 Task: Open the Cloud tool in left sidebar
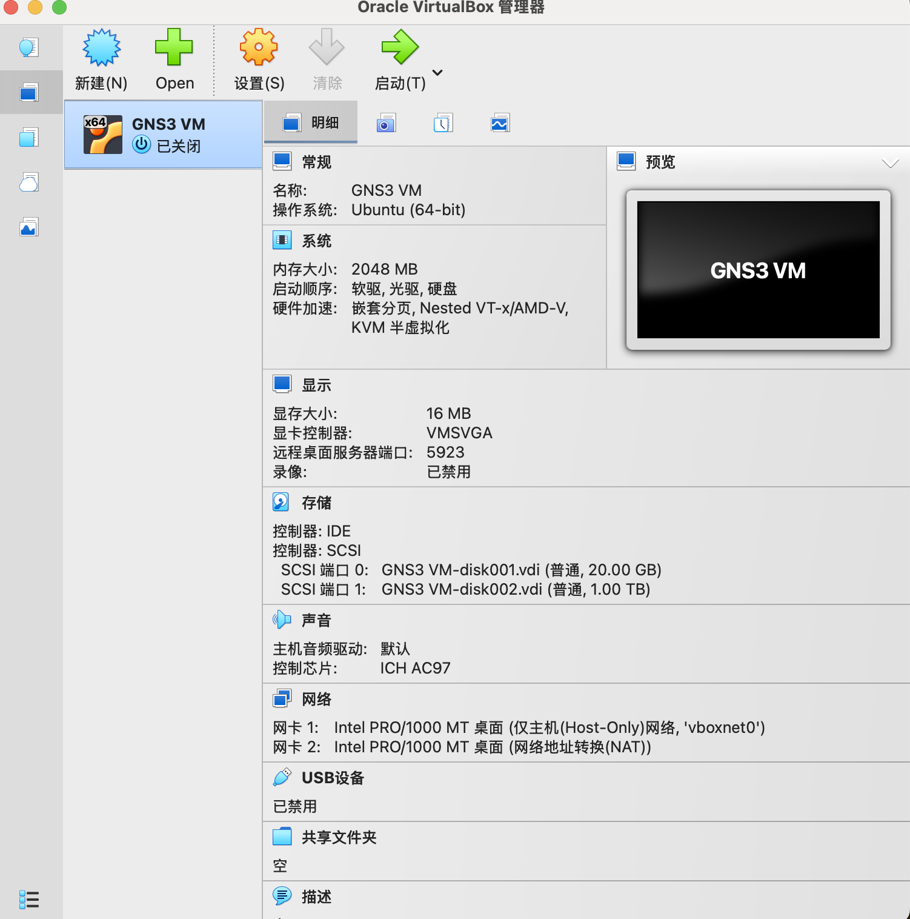tap(29, 182)
